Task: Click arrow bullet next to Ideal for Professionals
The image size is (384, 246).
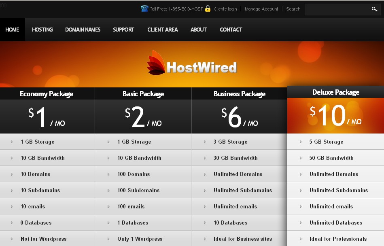Action: [x=301, y=239]
